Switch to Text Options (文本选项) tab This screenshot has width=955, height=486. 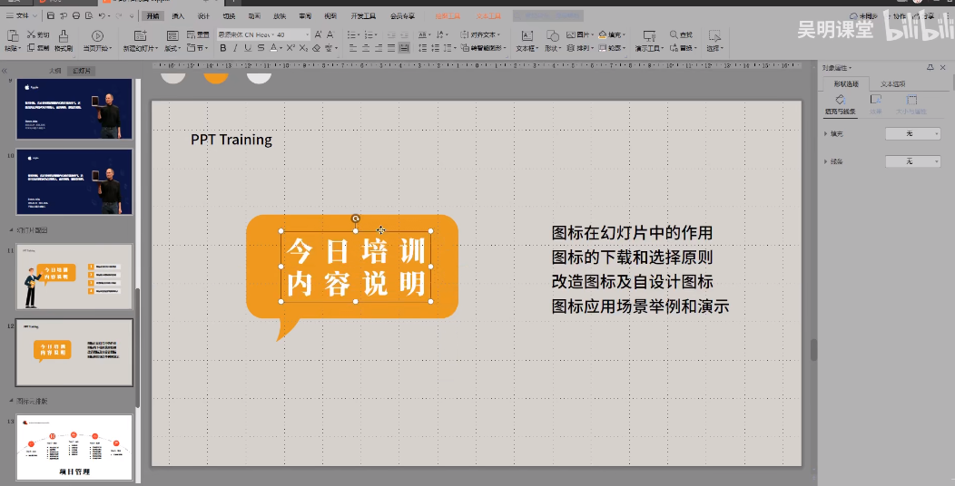click(x=893, y=84)
